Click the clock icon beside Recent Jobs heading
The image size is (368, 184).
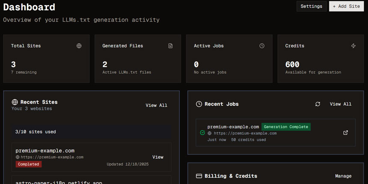point(199,104)
